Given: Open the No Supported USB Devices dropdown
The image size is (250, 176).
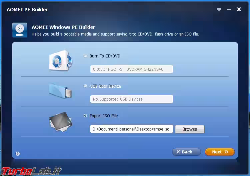Looking at the screenshot, I should tap(132, 99).
